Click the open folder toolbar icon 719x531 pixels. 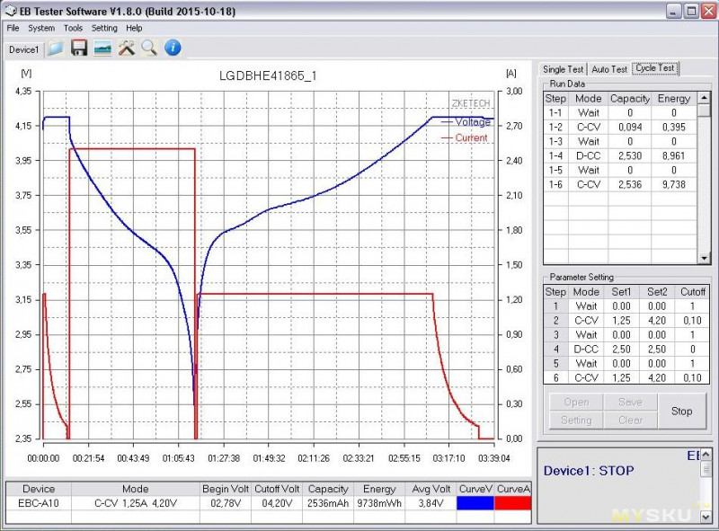click(56, 49)
